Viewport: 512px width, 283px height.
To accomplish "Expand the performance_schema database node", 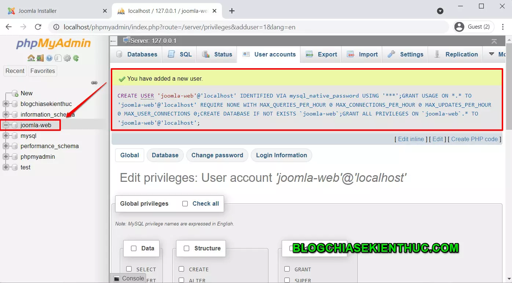I will click(x=6, y=146).
